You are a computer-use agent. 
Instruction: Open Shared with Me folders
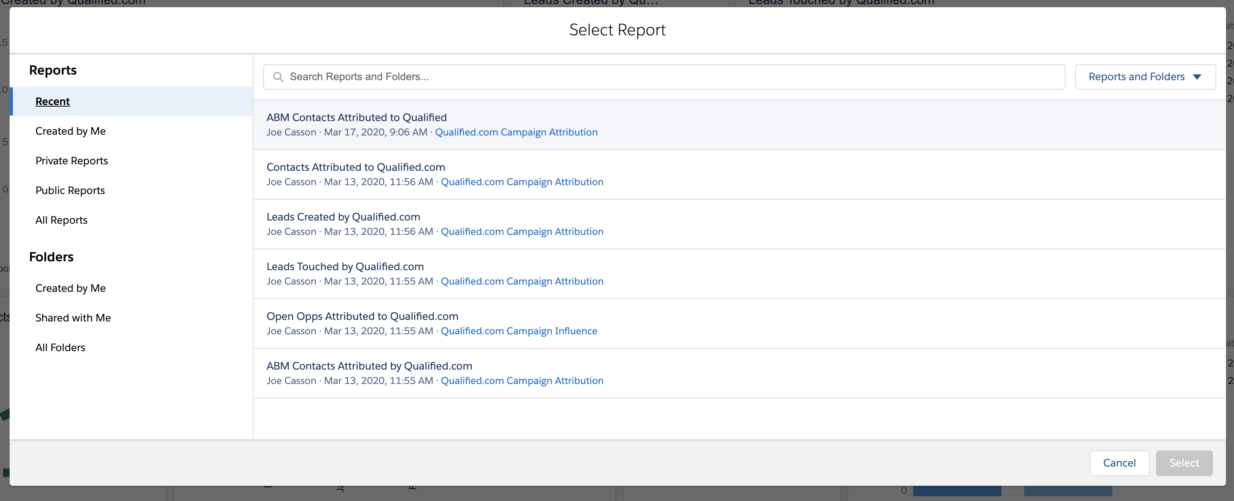(73, 318)
